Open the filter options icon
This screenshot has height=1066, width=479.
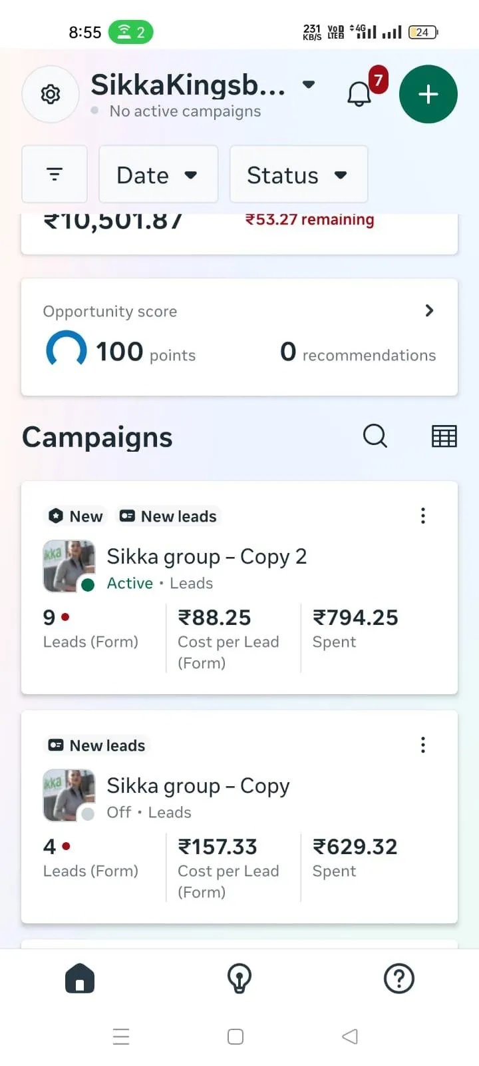(55, 175)
